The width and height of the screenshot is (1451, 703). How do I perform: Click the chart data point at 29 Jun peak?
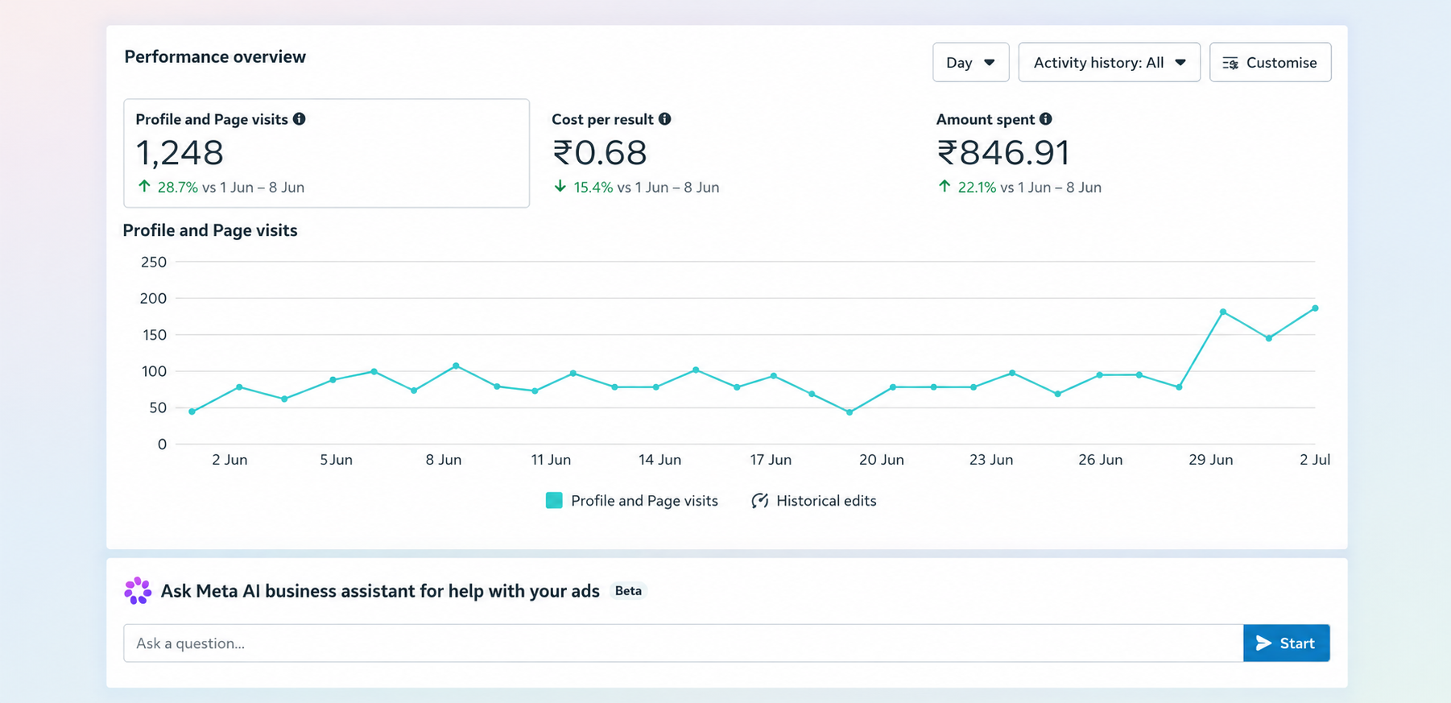click(x=1223, y=312)
